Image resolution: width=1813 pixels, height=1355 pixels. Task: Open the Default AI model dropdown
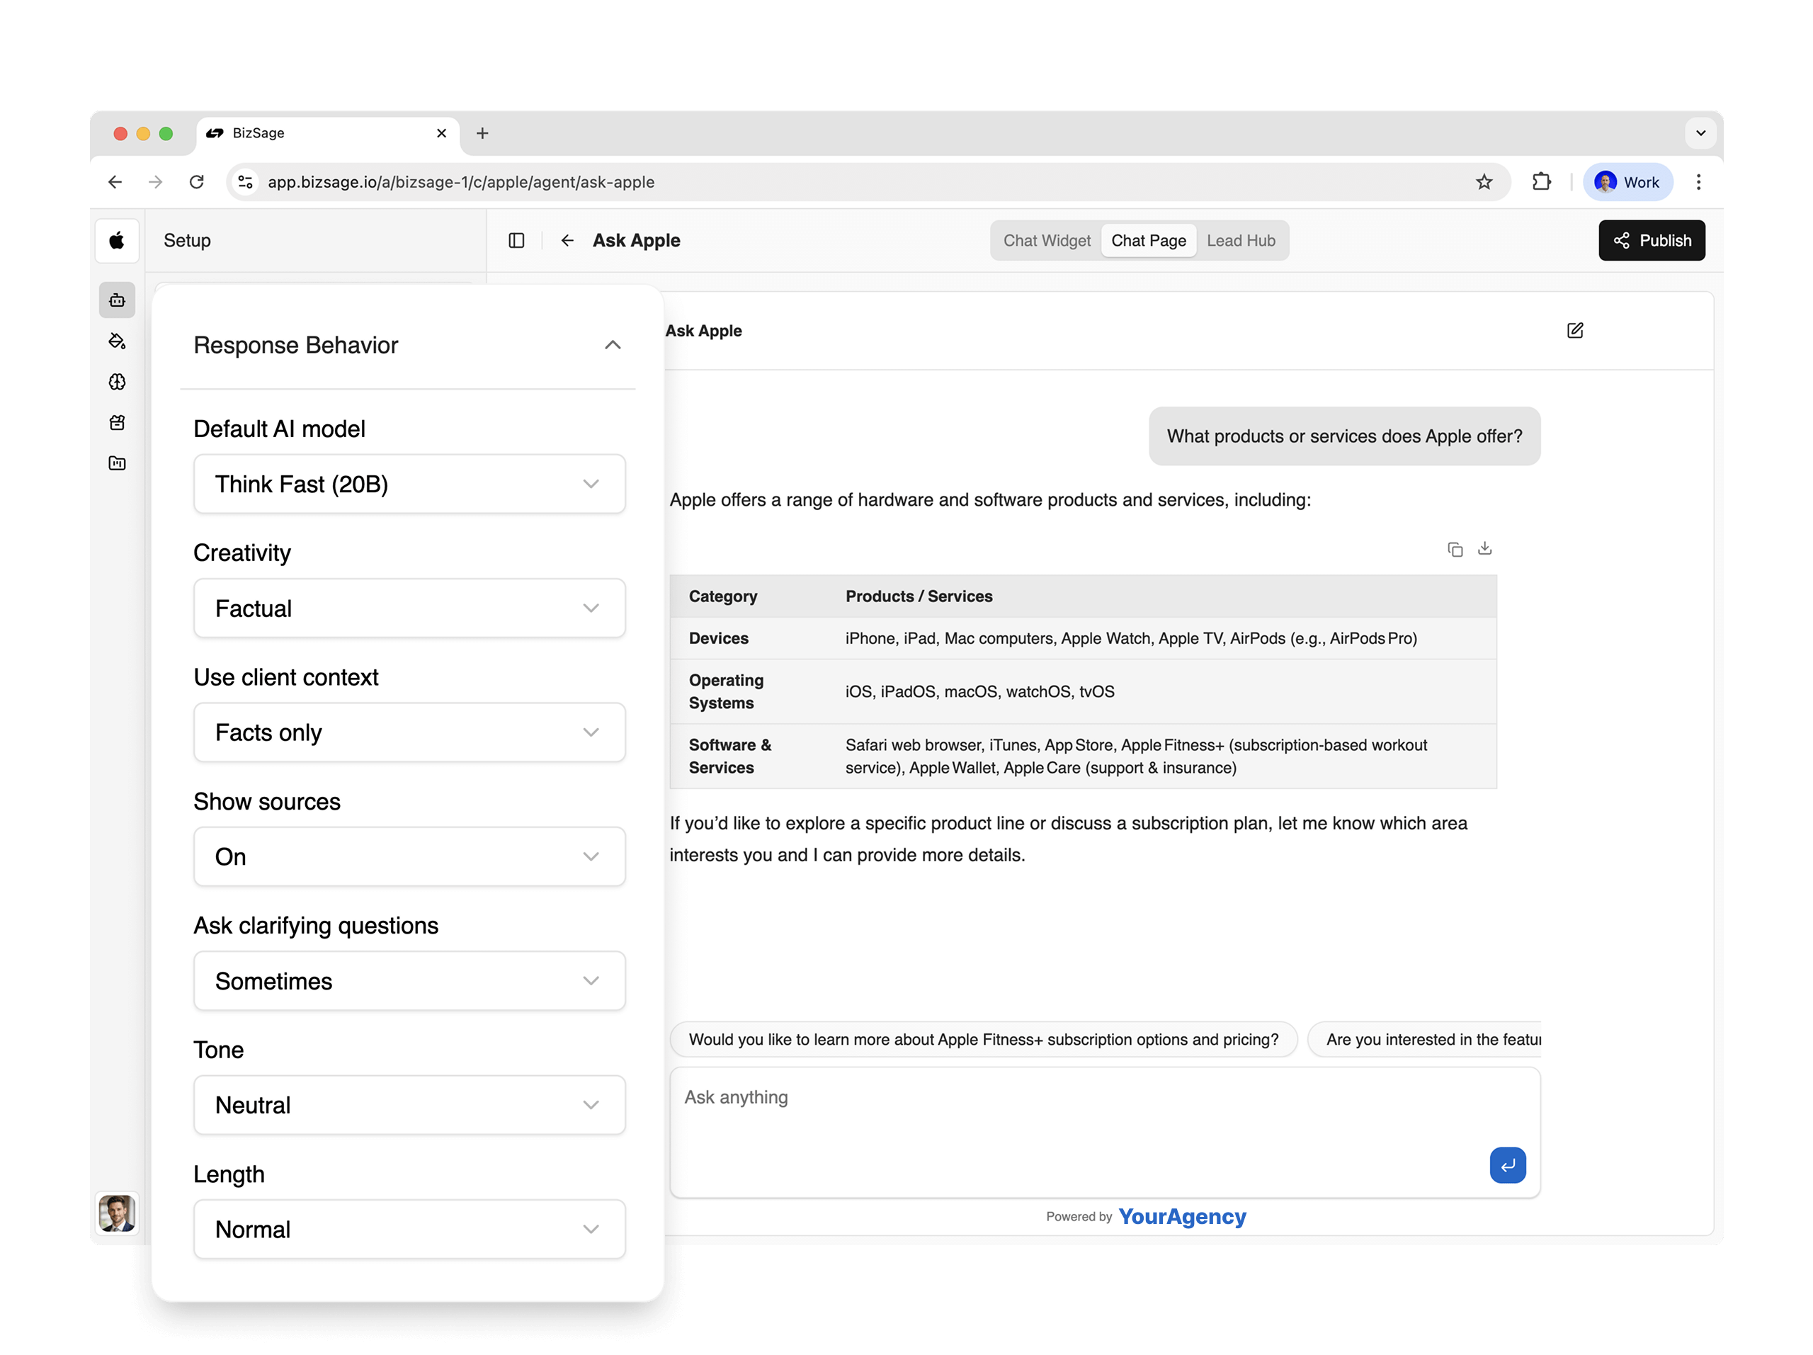409,484
